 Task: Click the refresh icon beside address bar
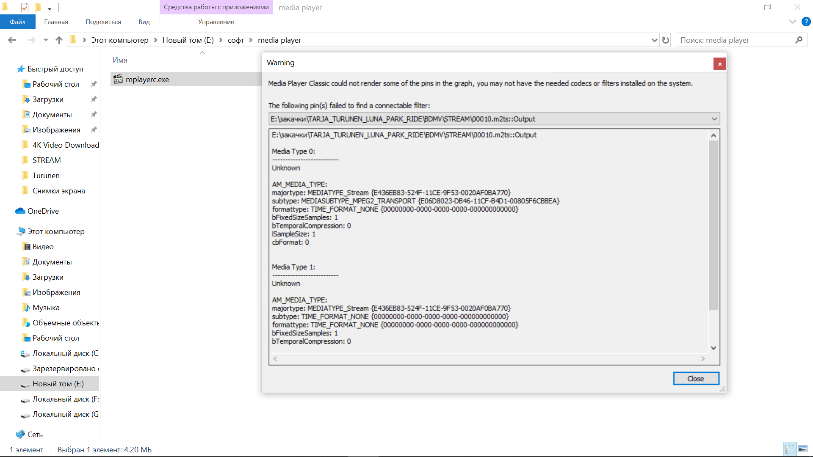(x=666, y=40)
